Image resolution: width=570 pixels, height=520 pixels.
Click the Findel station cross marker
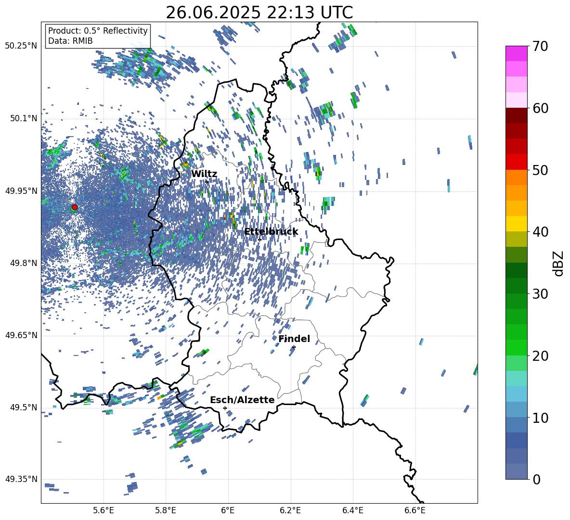tap(294, 347)
